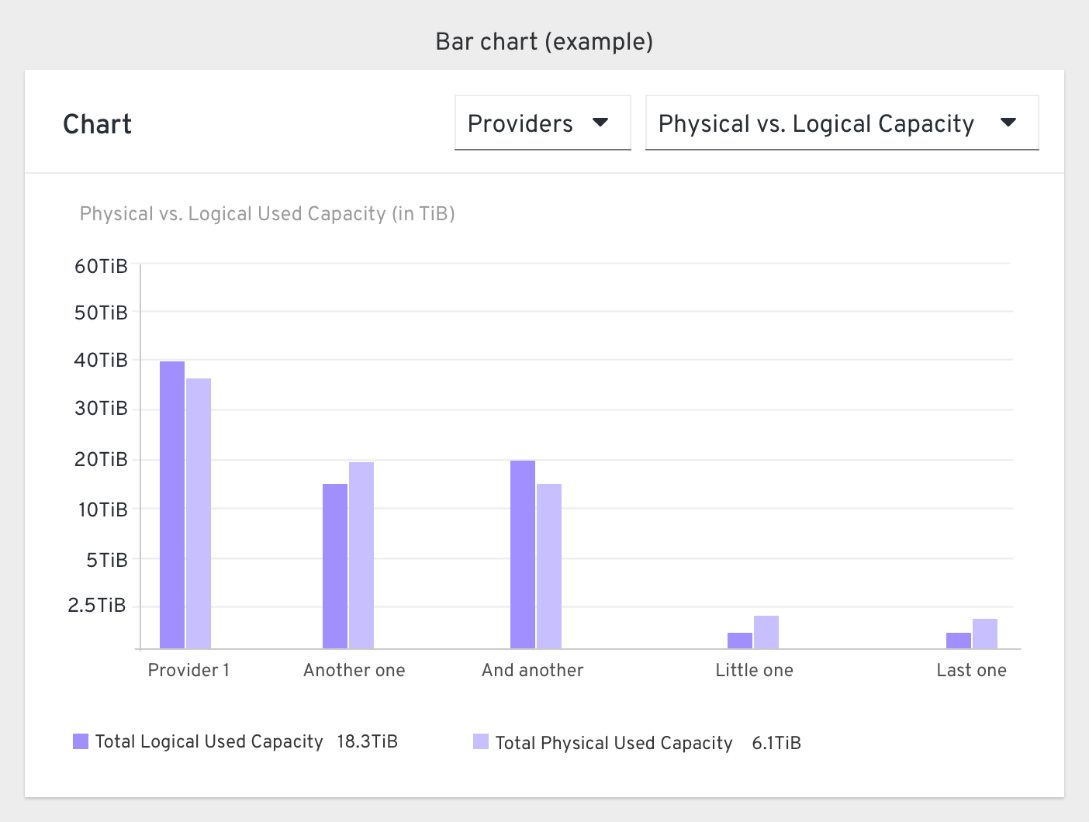Click the 6.1TiB physical total value
The height and width of the screenshot is (822, 1089).
[x=776, y=744]
